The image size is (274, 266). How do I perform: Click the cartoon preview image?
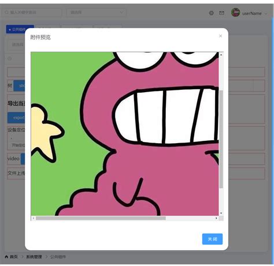125,134
